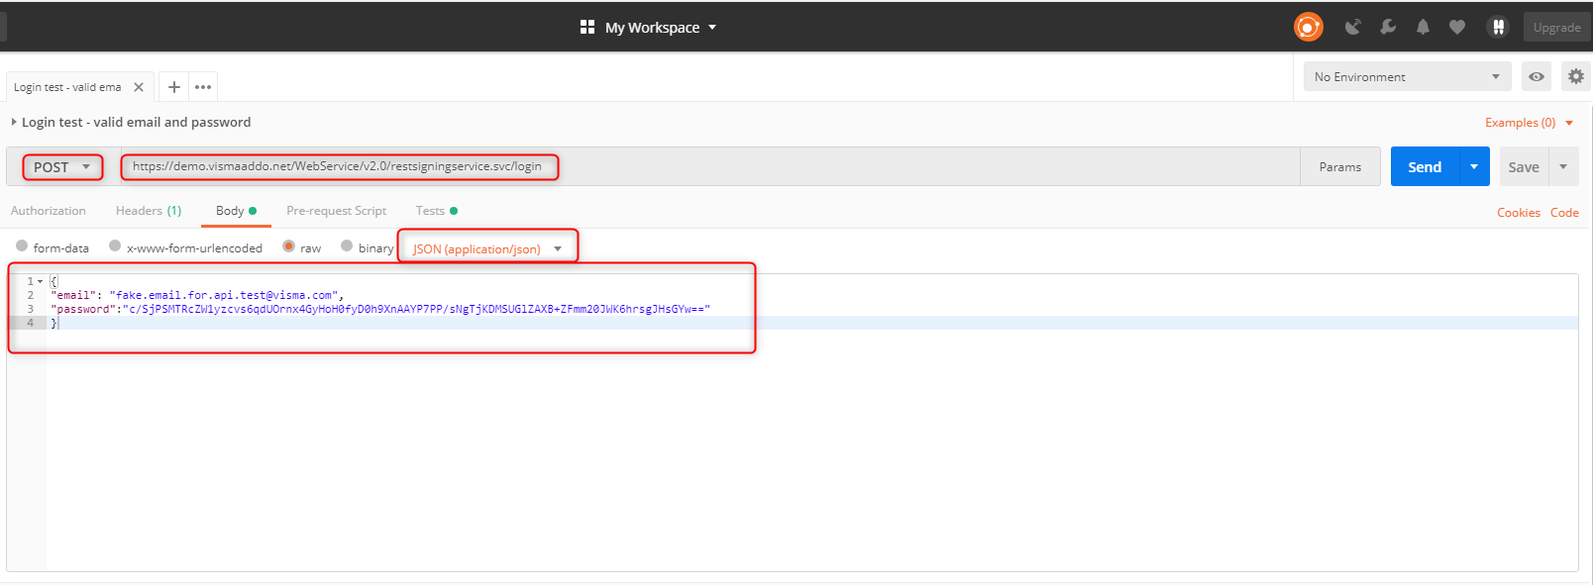The height and width of the screenshot is (585, 1593).
Task: Open the user avatar icon
Action: 1498,27
